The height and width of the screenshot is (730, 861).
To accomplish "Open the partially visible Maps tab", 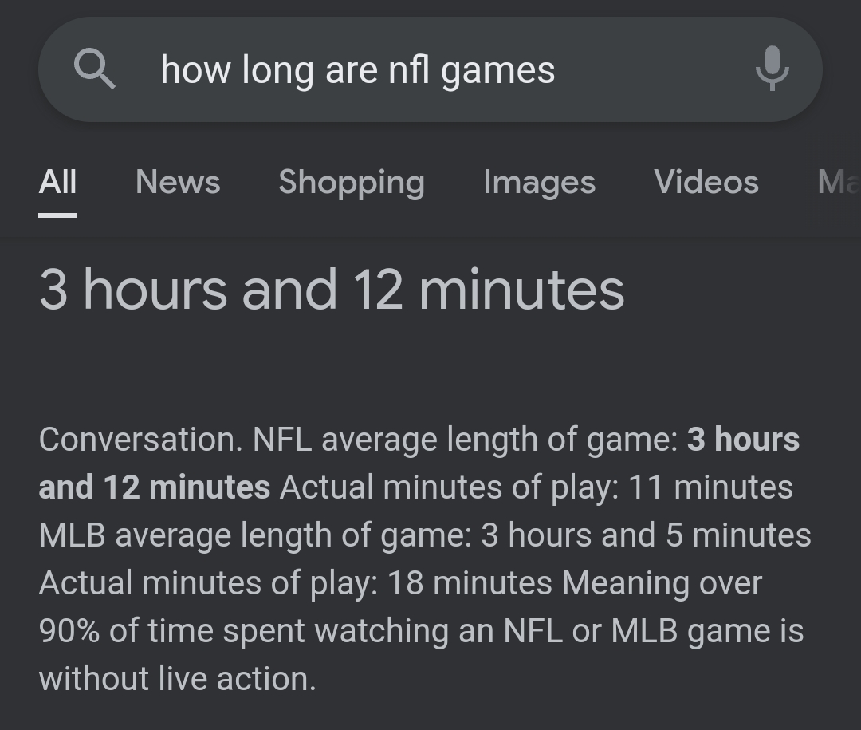I will point(839,182).
